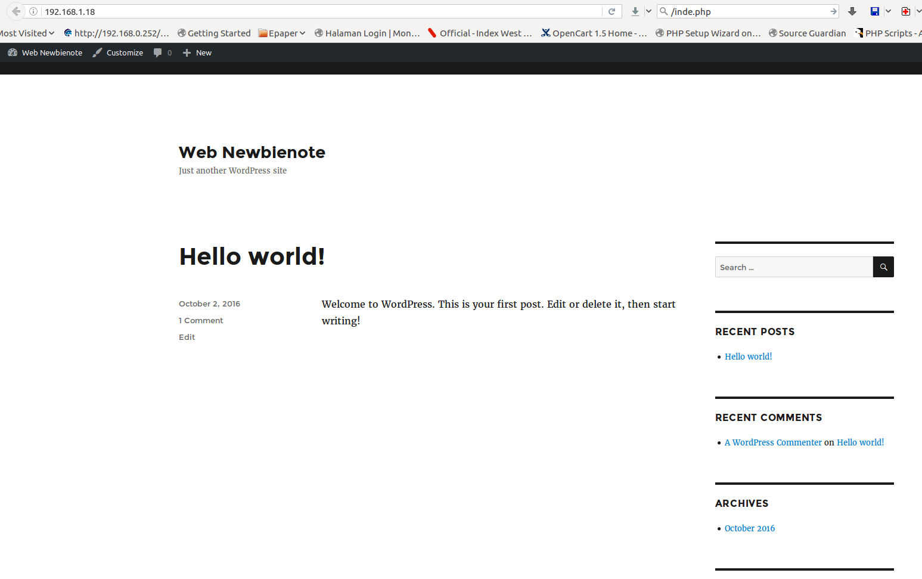Image resolution: width=922 pixels, height=579 pixels.
Task: Click the site info icon in address bar
Action: click(33, 11)
